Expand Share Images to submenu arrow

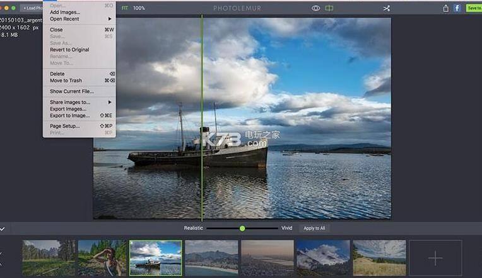pyautogui.click(x=110, y=102)
